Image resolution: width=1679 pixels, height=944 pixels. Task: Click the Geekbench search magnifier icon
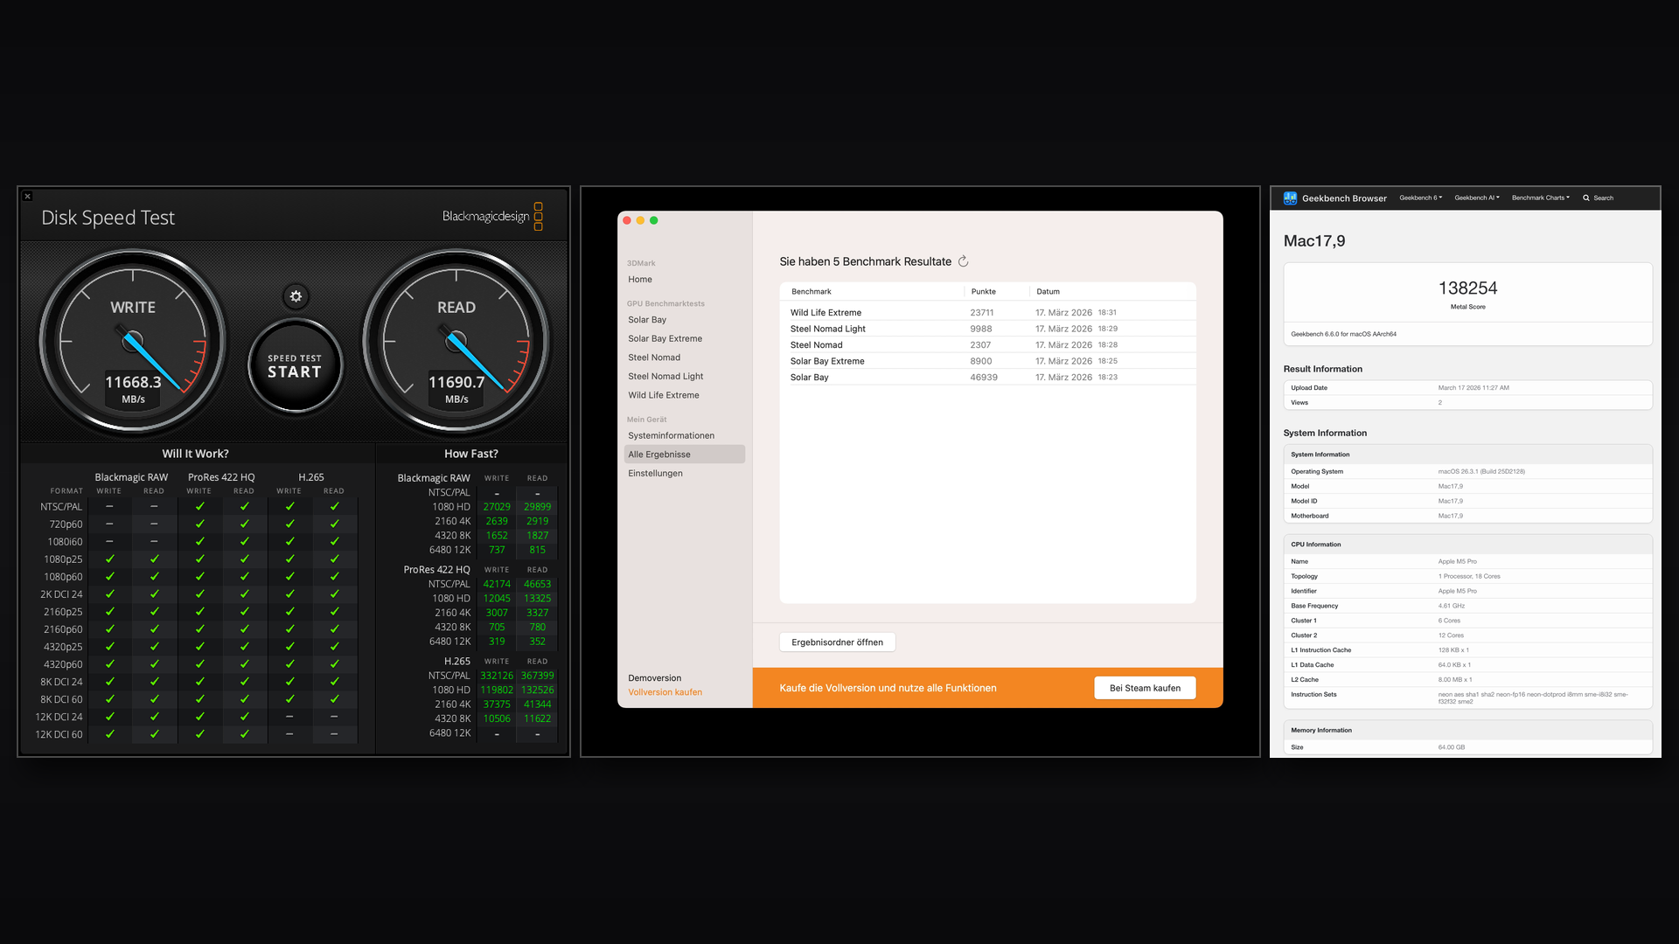pyautogui.click(x=1586, y=198)
